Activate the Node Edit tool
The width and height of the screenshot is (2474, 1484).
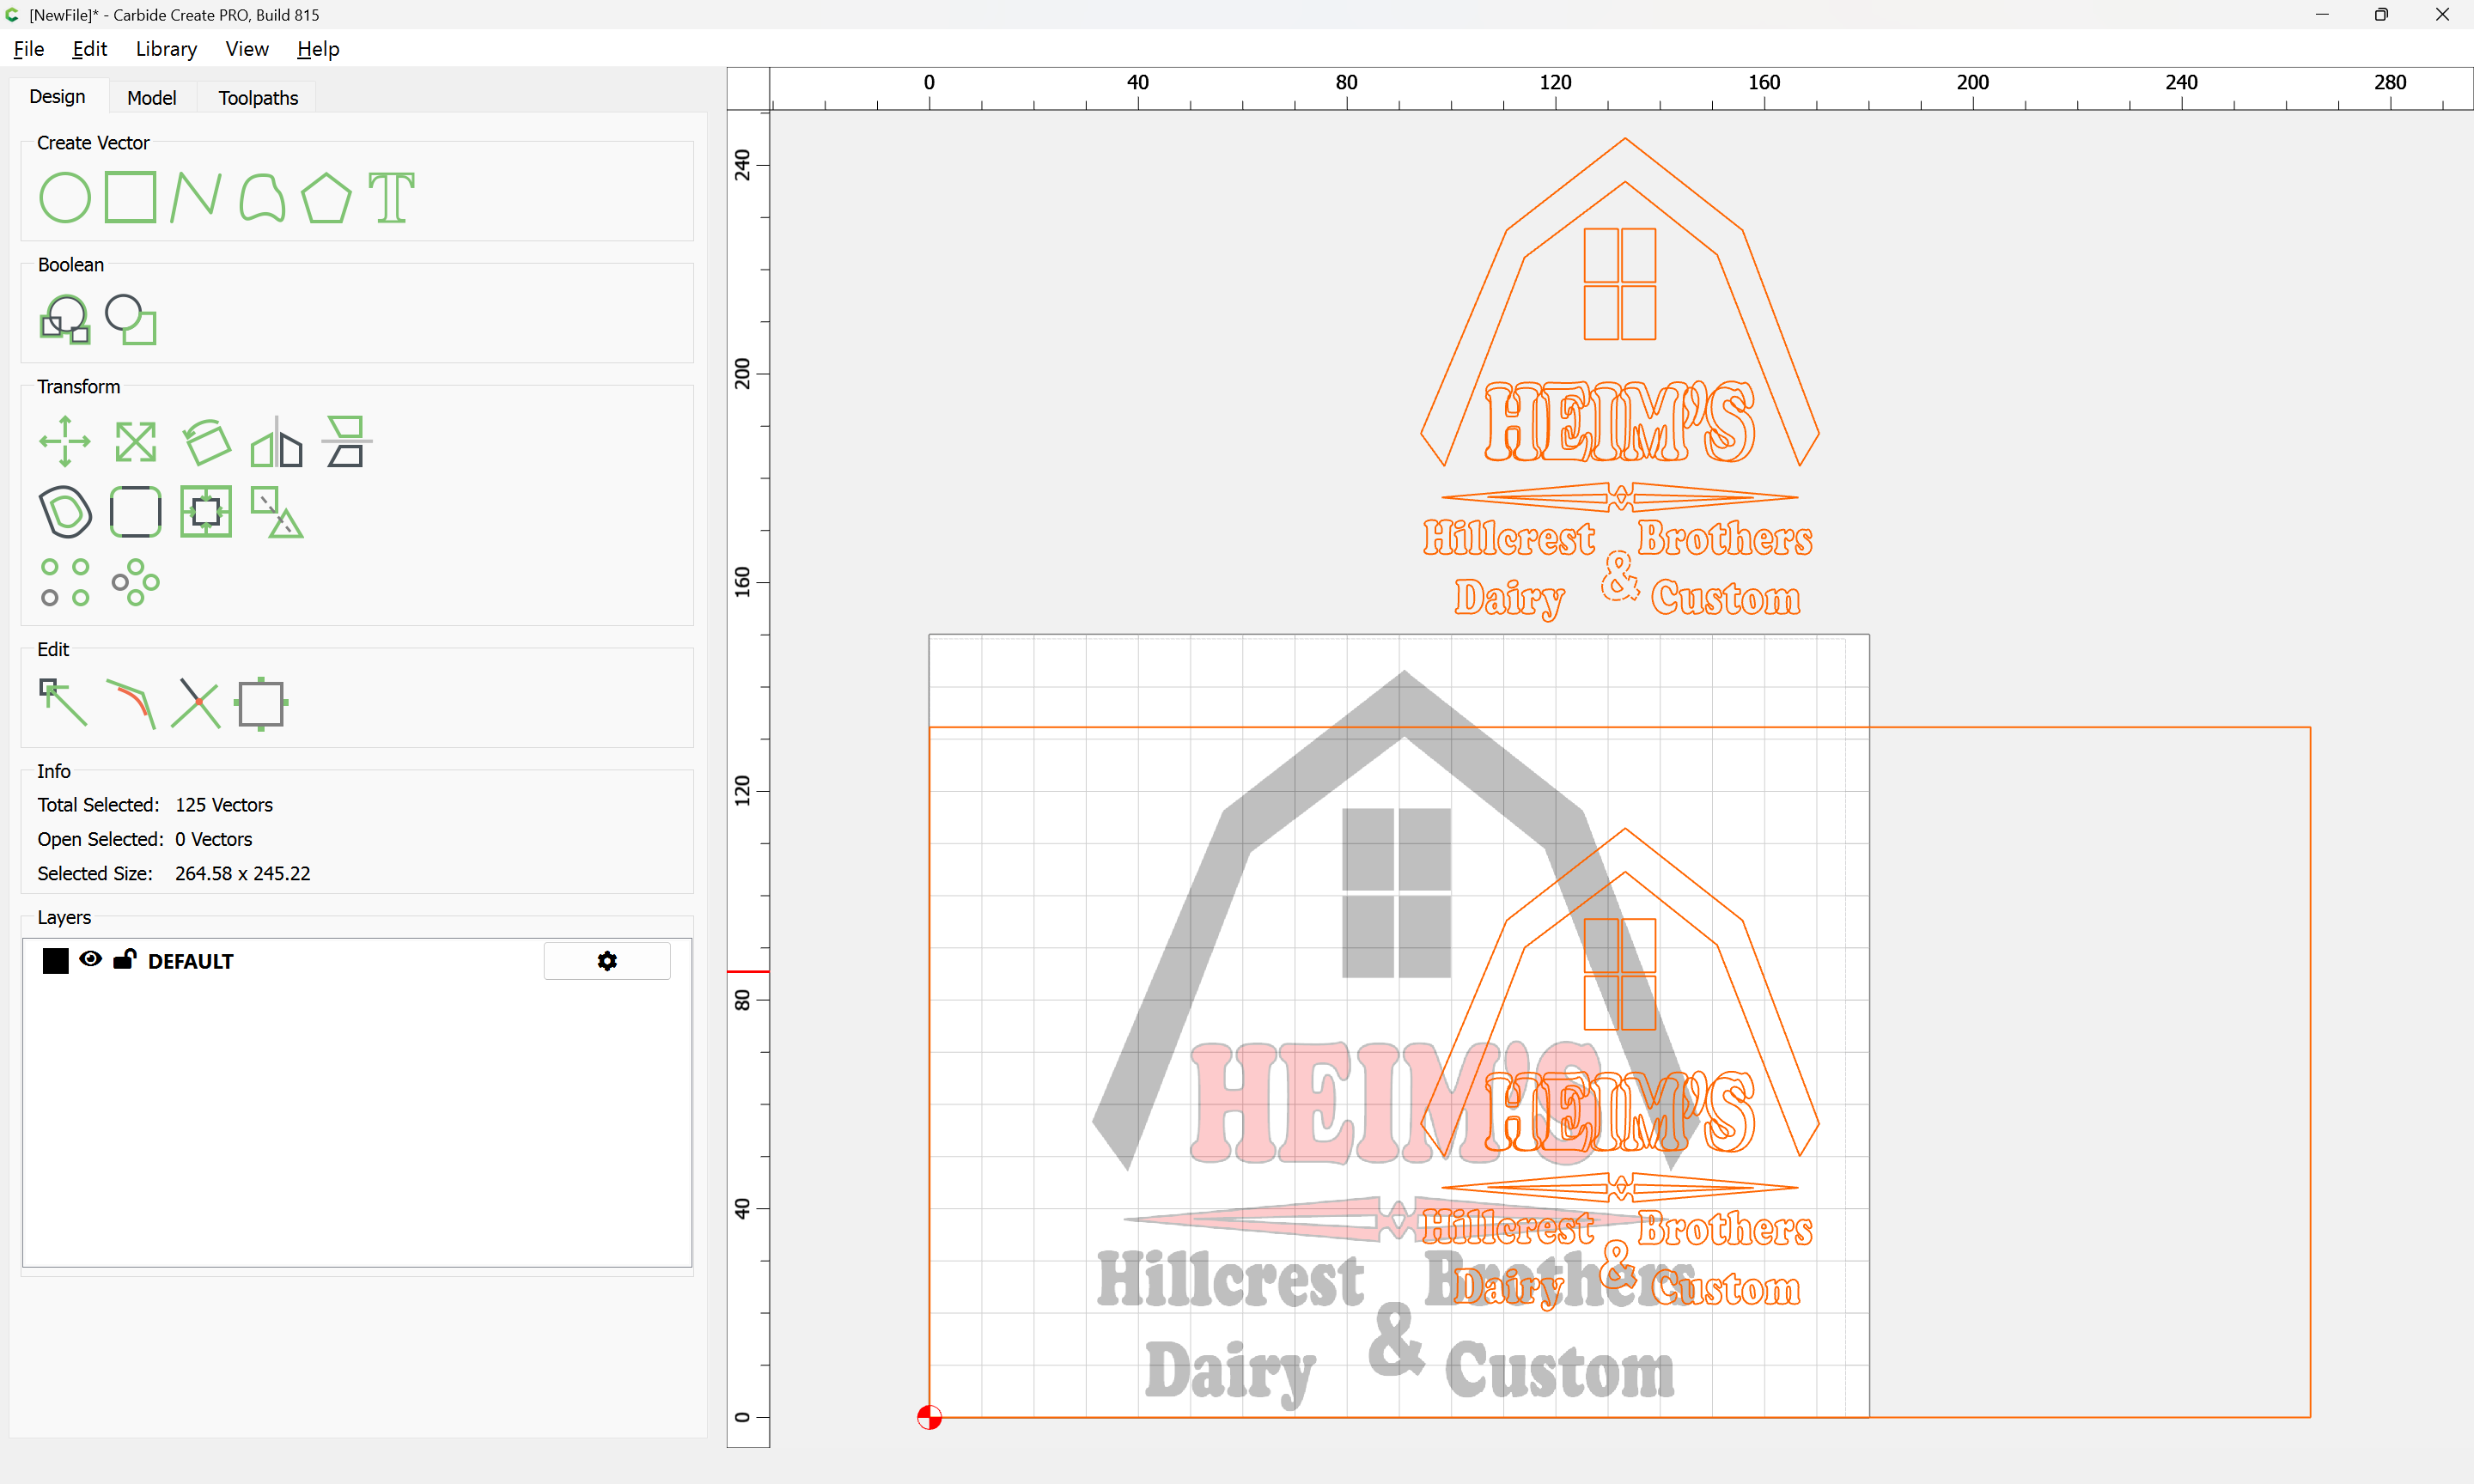[63, 703]
